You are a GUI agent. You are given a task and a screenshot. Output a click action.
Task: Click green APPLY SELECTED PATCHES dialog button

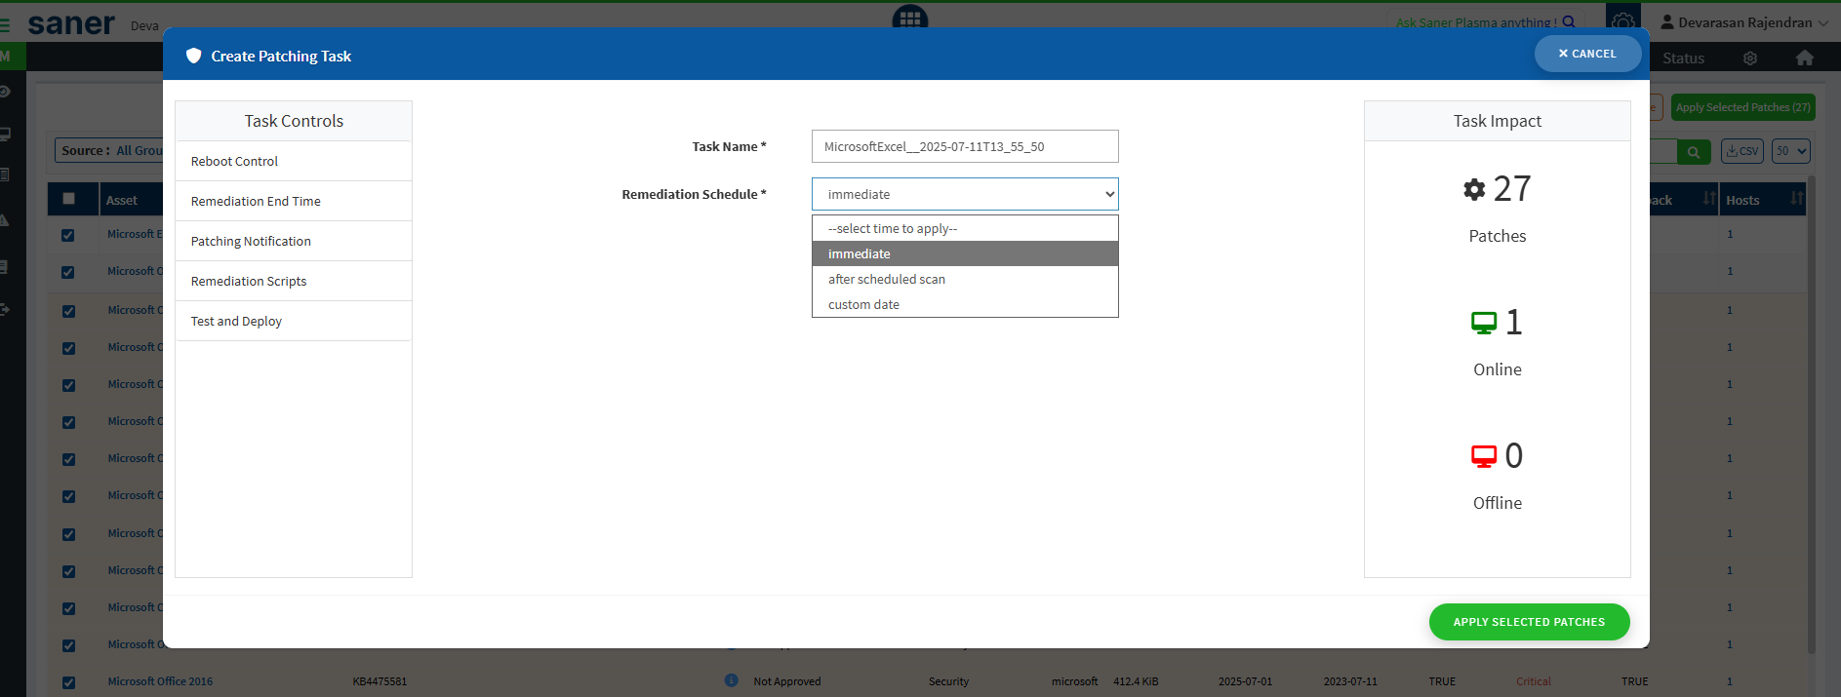pos(1529,622)
